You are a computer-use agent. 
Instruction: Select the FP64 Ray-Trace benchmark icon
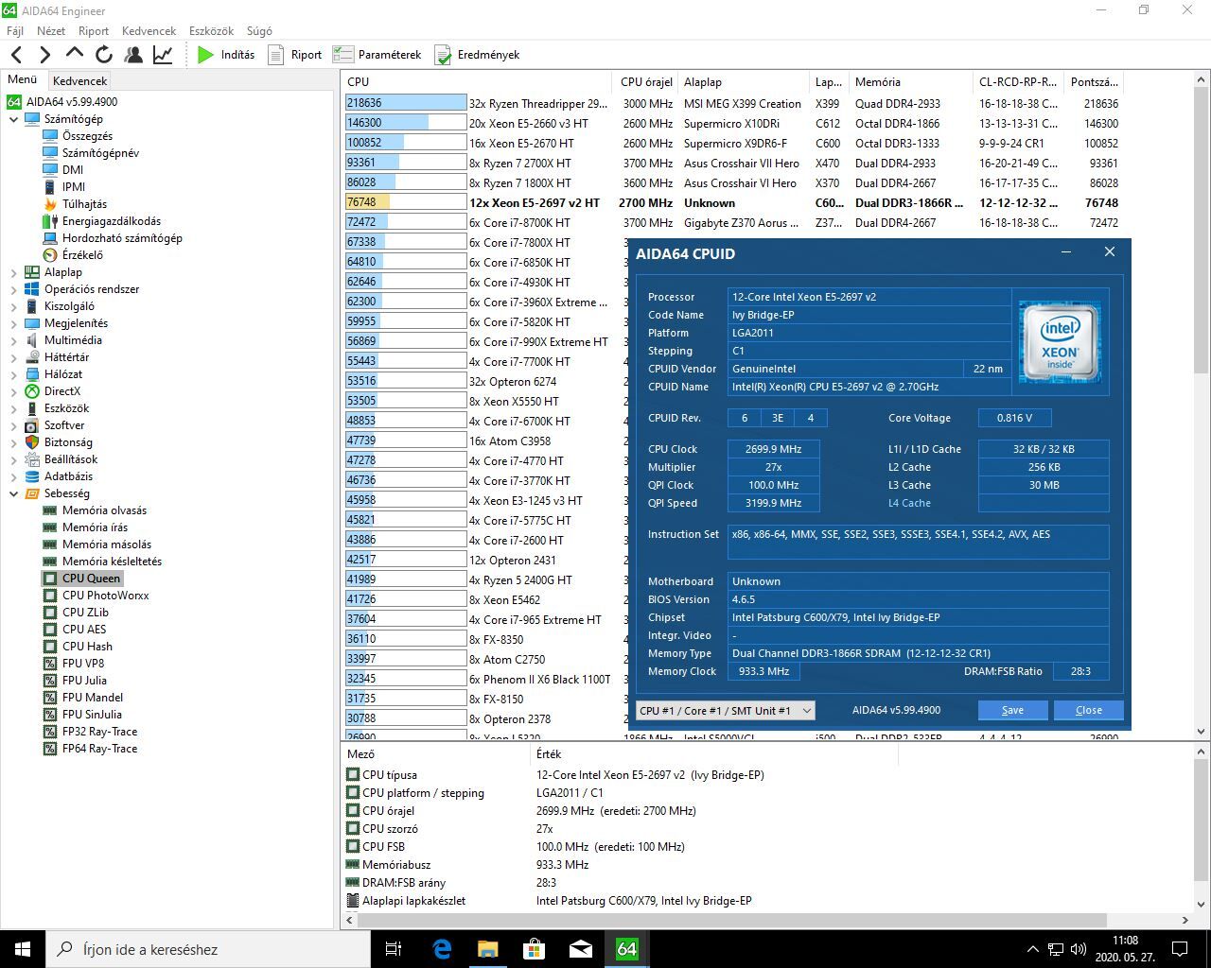(50, 749)
